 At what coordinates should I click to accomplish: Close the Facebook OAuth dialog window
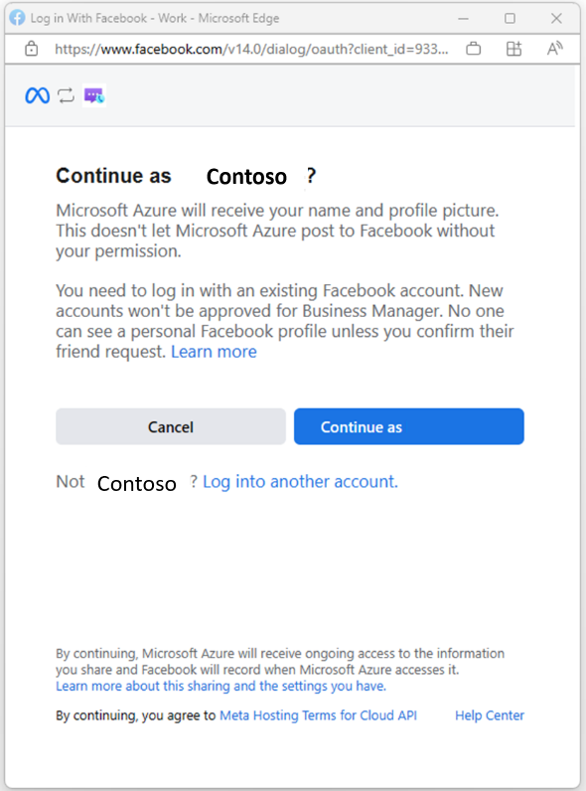pos(556,19)
